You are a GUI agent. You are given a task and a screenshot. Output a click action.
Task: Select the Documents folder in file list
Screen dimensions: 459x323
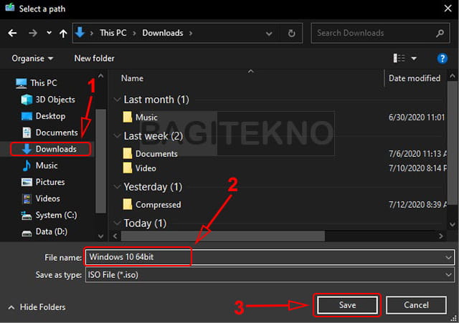(x=150, y=154)
